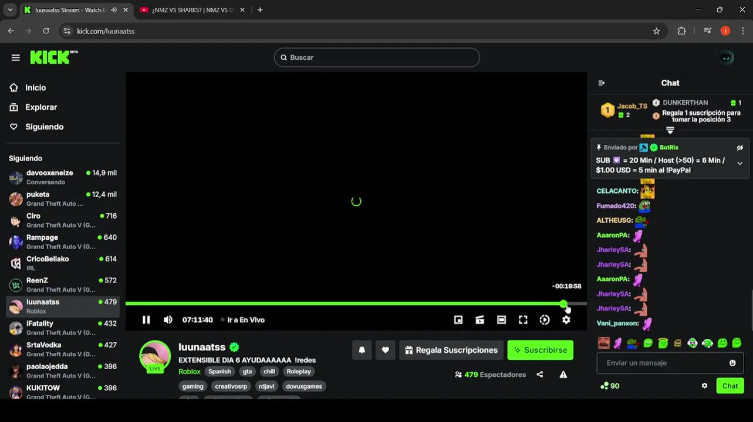
Task: Open the playback speed icon
Action: [545, 319]
